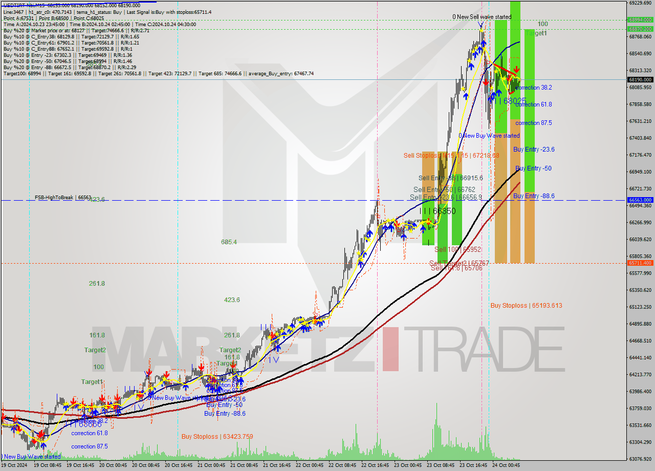Click the 64895.880 price axis value
This screenshot has width=655, height=471.
(x=640, y=324)
